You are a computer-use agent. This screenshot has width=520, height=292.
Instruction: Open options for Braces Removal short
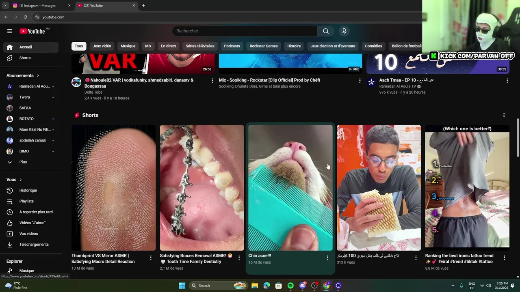pyautogui.click(x=239, y=258)
